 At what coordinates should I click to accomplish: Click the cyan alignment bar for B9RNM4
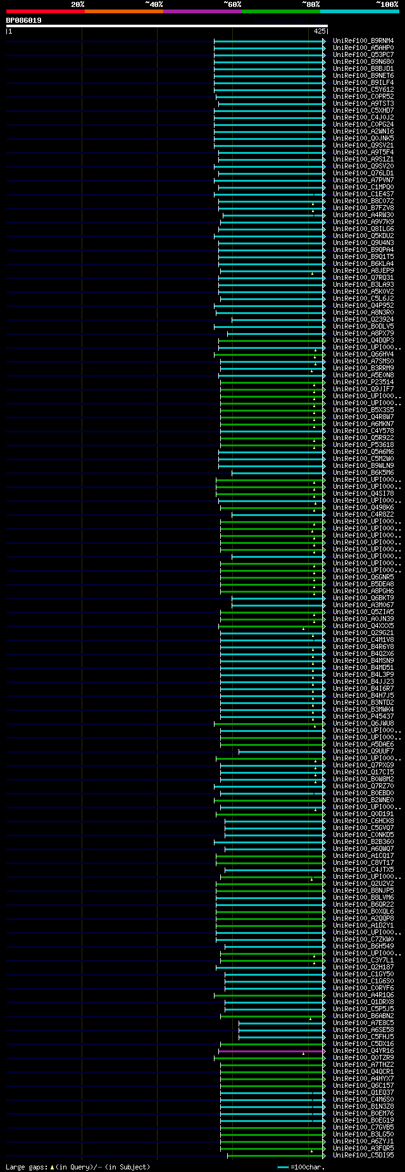tap(270, 41)
